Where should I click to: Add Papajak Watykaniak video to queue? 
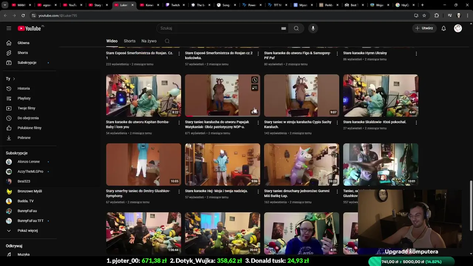tap(255, 88)
